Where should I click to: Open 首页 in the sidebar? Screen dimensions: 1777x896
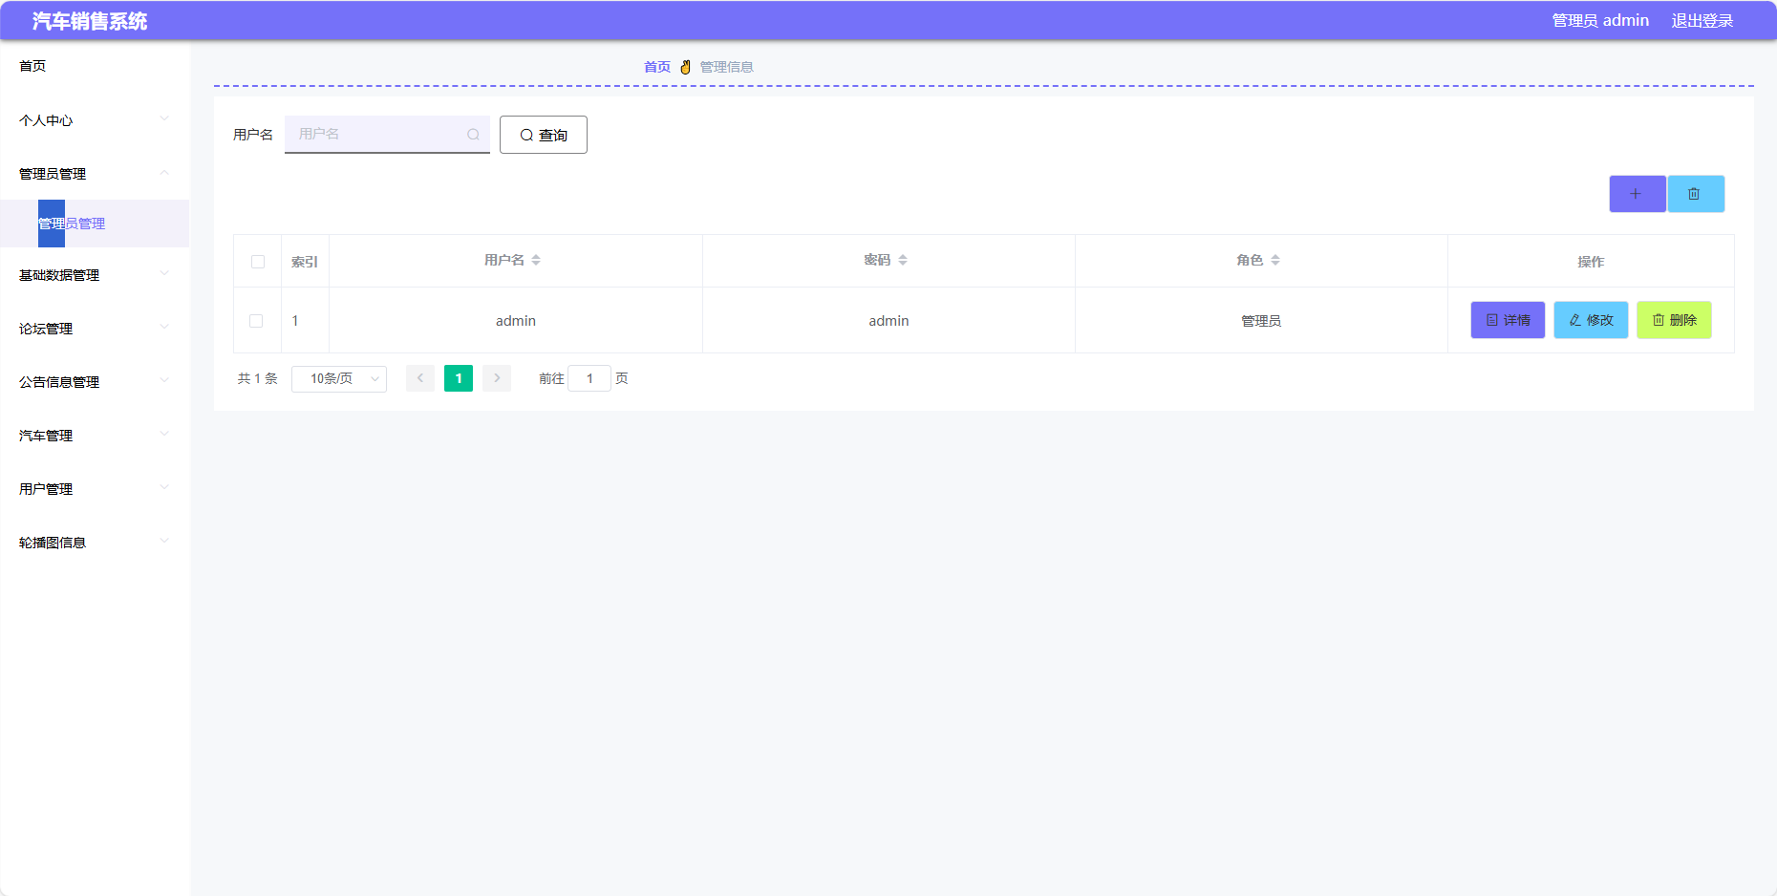pyautogui.click(x=95, y=66)
